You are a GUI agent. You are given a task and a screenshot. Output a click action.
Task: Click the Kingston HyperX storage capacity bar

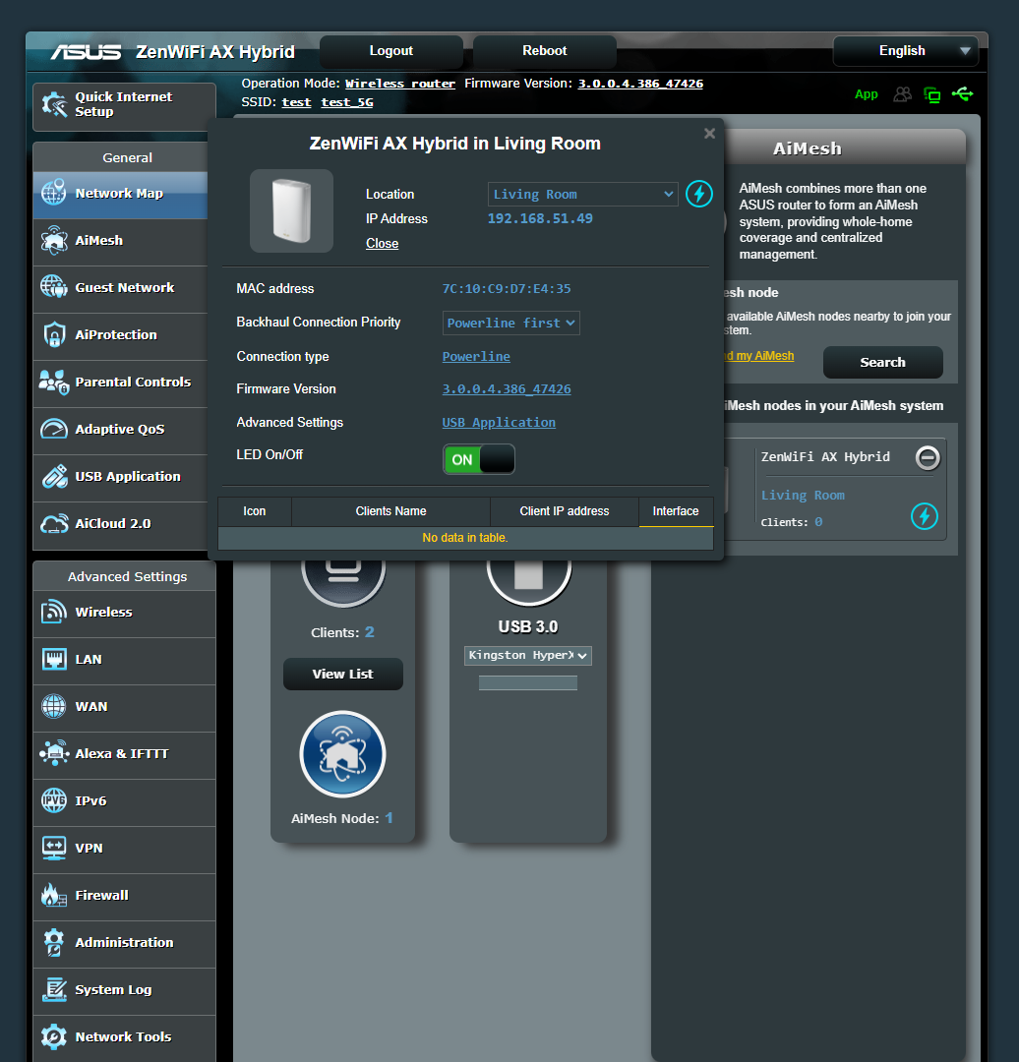(x=528, y=682)
